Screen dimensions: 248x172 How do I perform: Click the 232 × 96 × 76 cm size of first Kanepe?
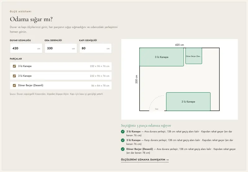click(100, 66)
